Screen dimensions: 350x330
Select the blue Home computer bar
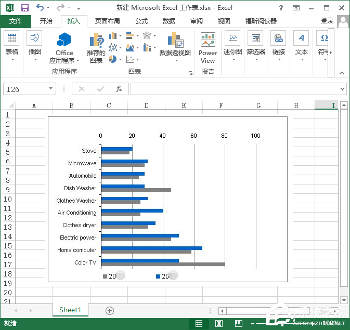(x=152, y=248)
